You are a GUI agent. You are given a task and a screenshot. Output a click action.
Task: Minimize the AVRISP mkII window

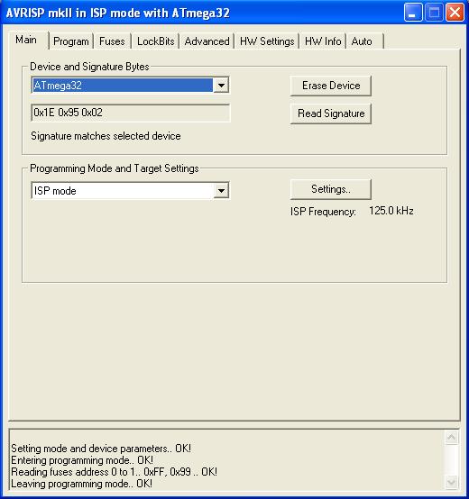413,13
